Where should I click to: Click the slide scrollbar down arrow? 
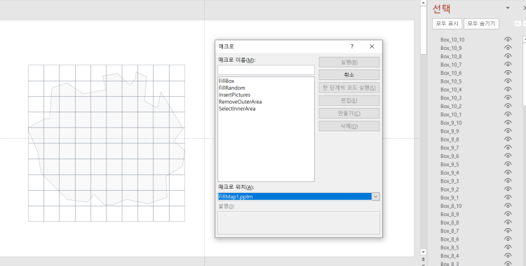pos(424,252)
